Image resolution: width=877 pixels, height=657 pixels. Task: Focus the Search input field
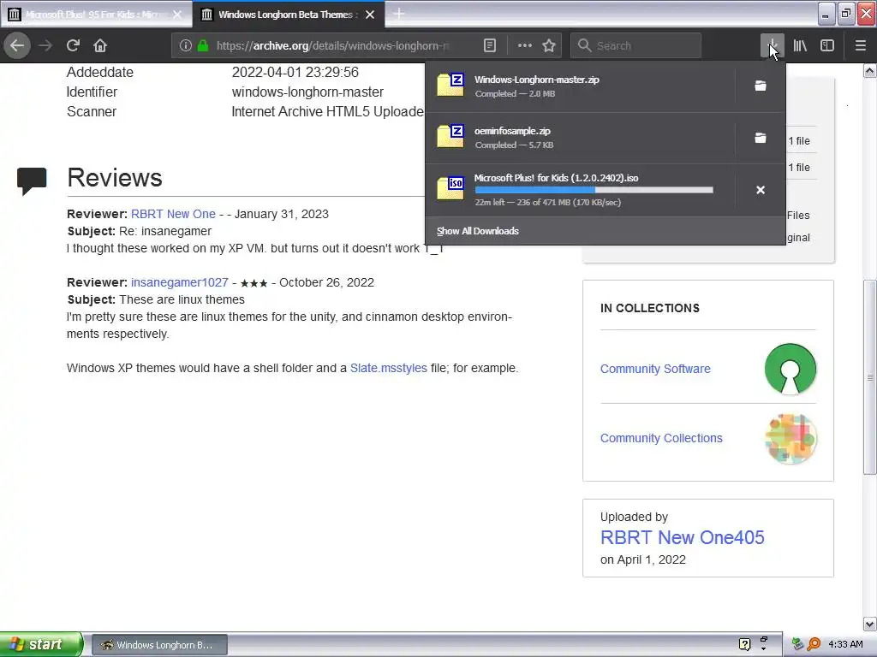(x=636, y=46)
